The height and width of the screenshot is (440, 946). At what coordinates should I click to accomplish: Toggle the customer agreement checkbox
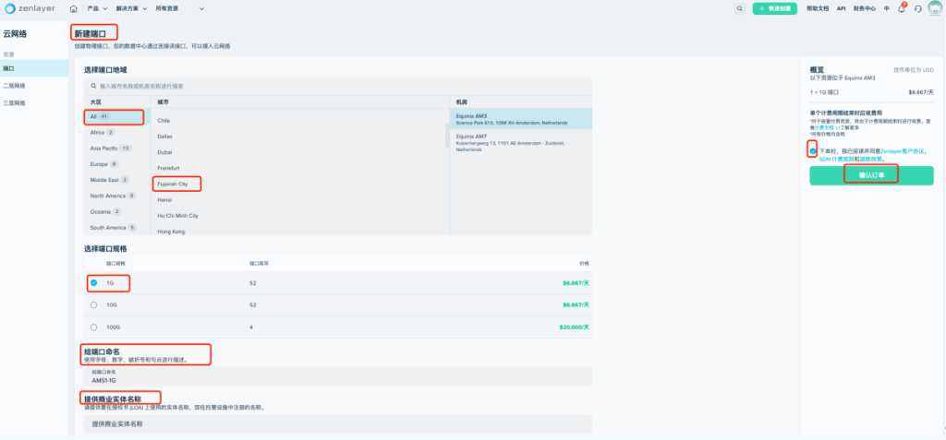(813, 150)
